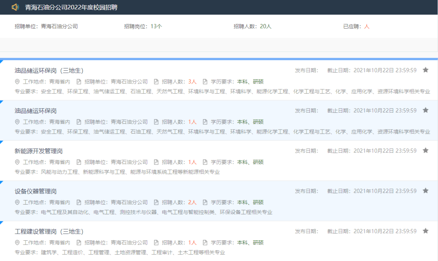Click the 已应聘 count in summary bar

[367, 26]
